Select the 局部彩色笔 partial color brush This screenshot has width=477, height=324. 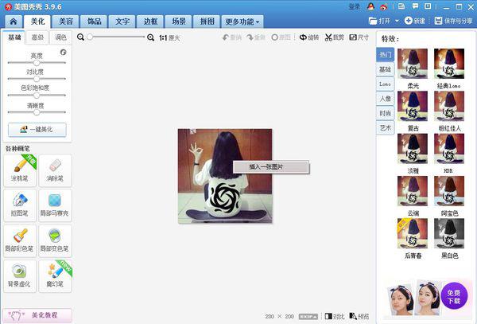pos(21,240)
